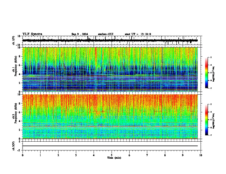This screenshot has width=226, height=174.
Task: Click the ch.2 Frequency (kHz) axis label
Action: click(x=15, y=113)
